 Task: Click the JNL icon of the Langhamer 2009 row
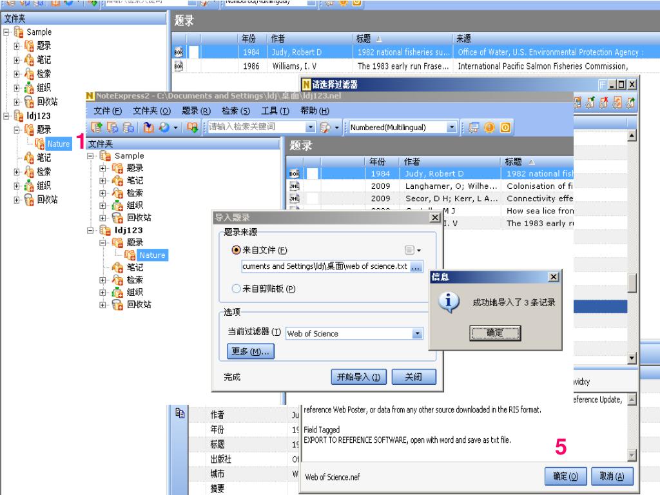point(294,186)
